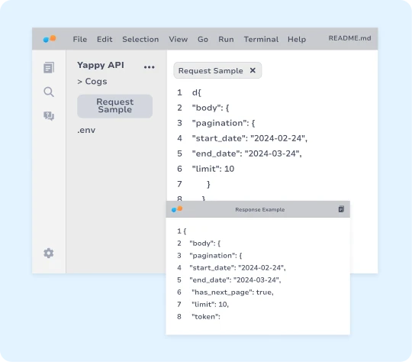Open settings gear icon in sidebar
This screenshot has width=412, height=362.
click(x=49, y=253)
